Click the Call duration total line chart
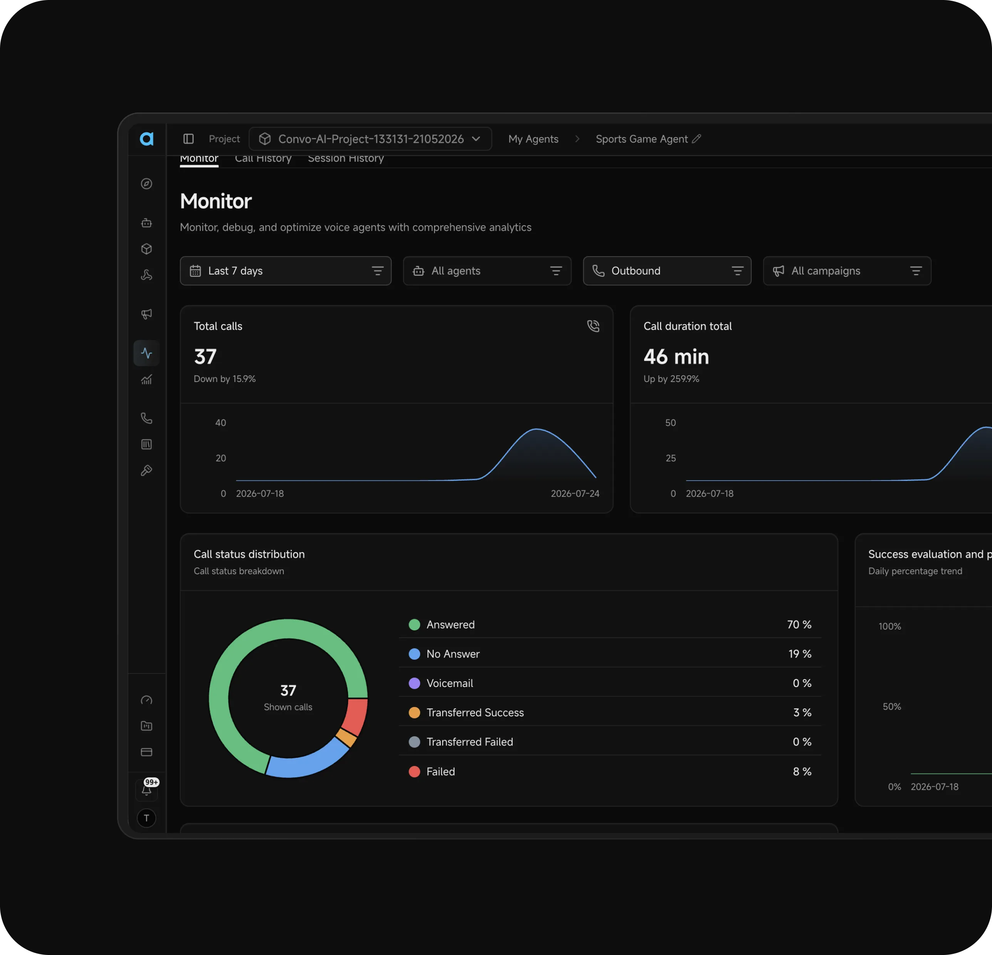The image size is (992, 955). (839, 454)
